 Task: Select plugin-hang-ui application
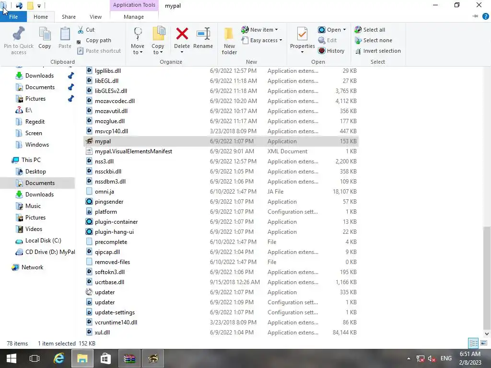click(x=221, y=231)
